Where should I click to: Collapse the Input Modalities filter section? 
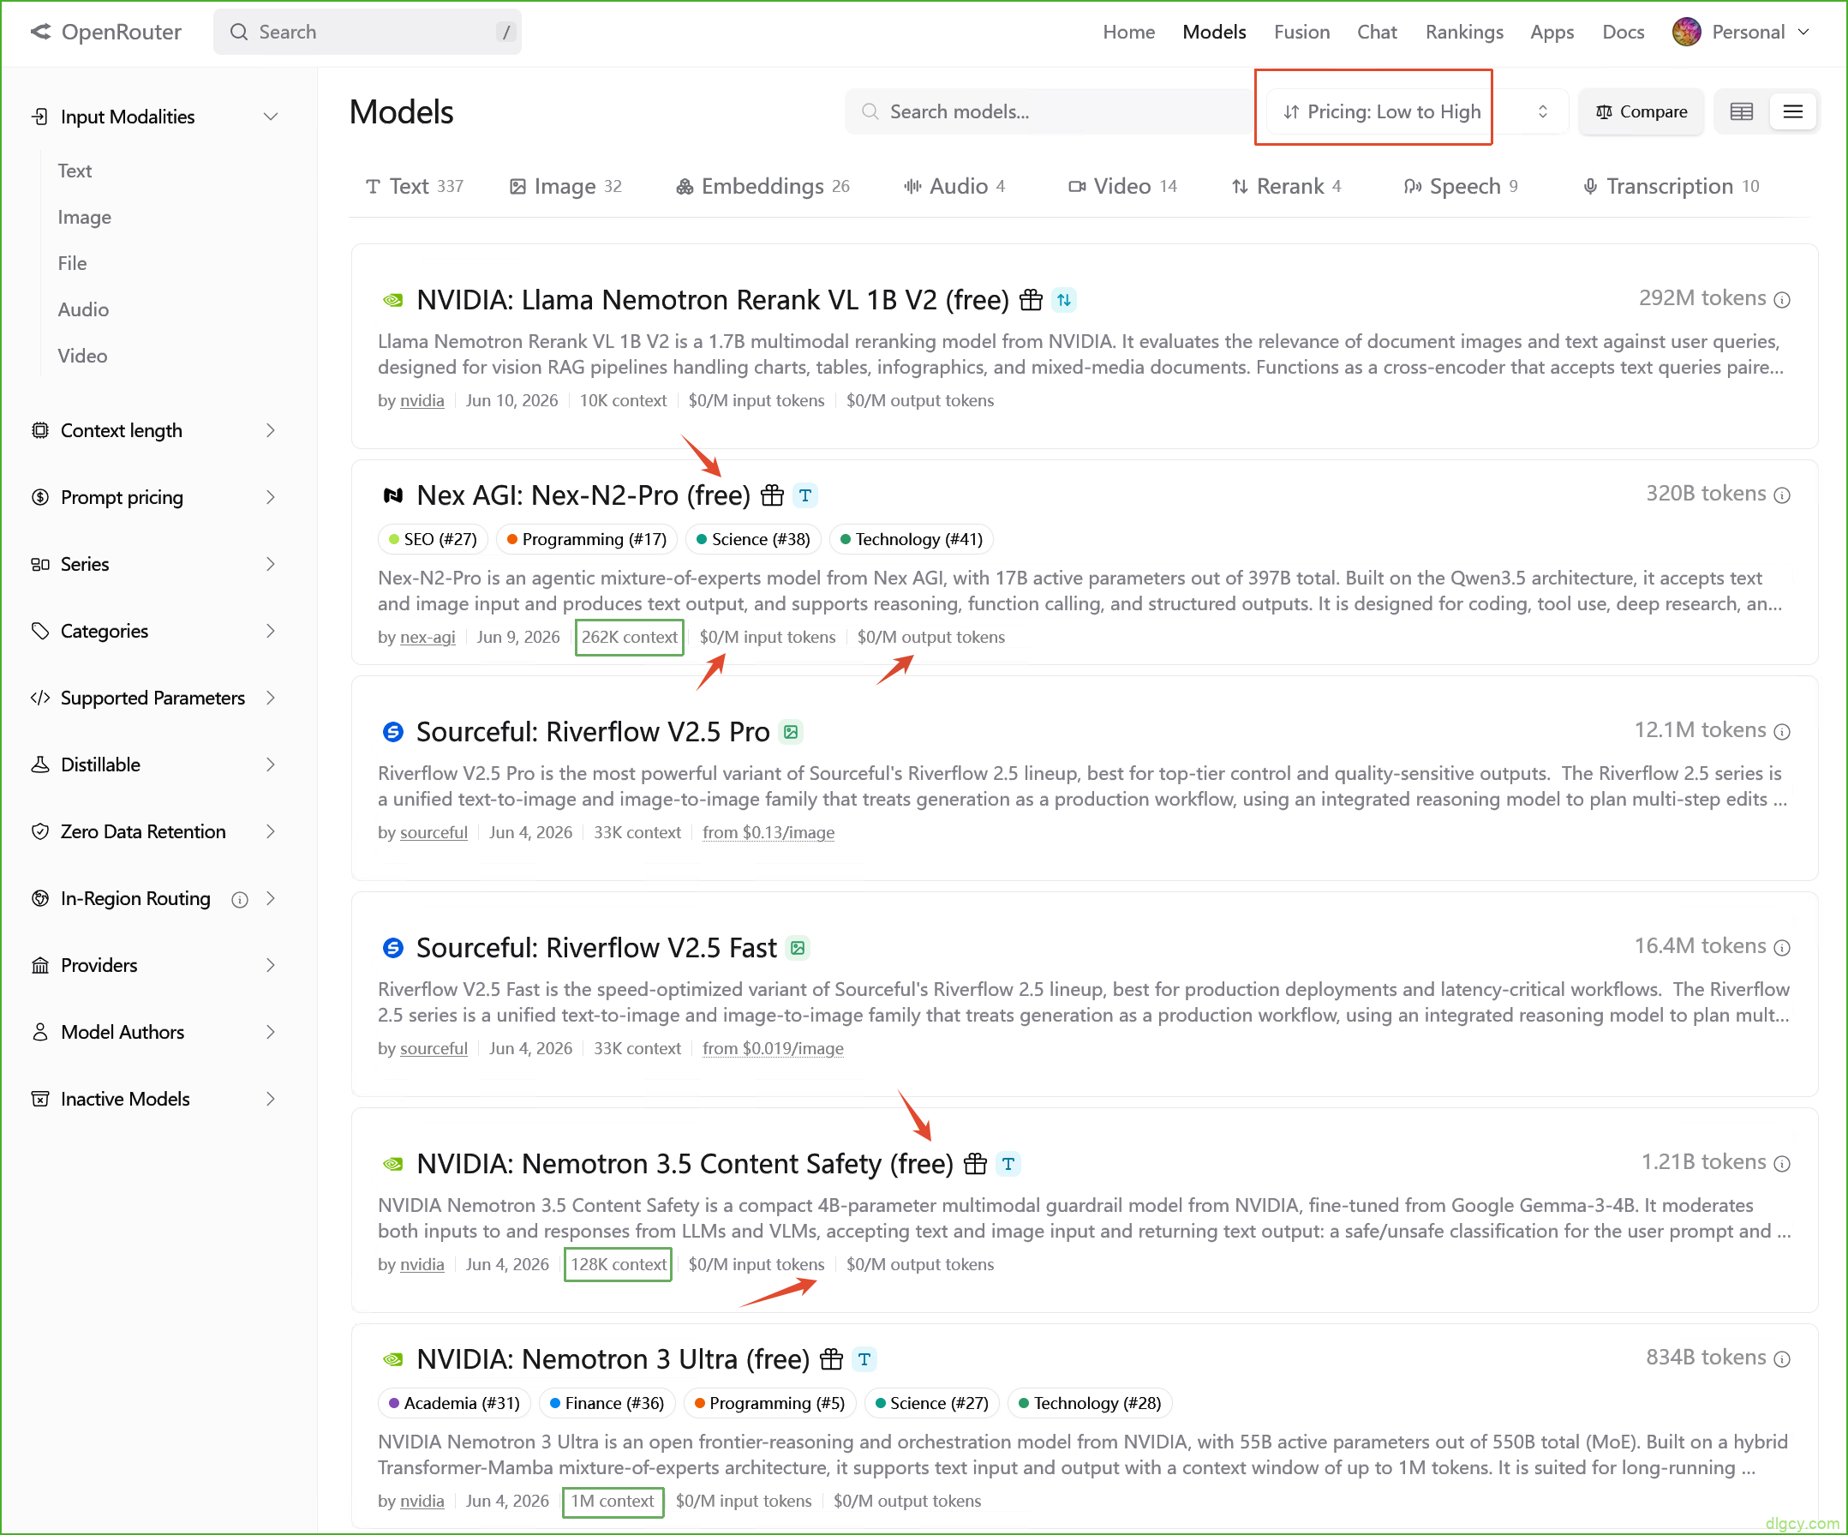155,117
